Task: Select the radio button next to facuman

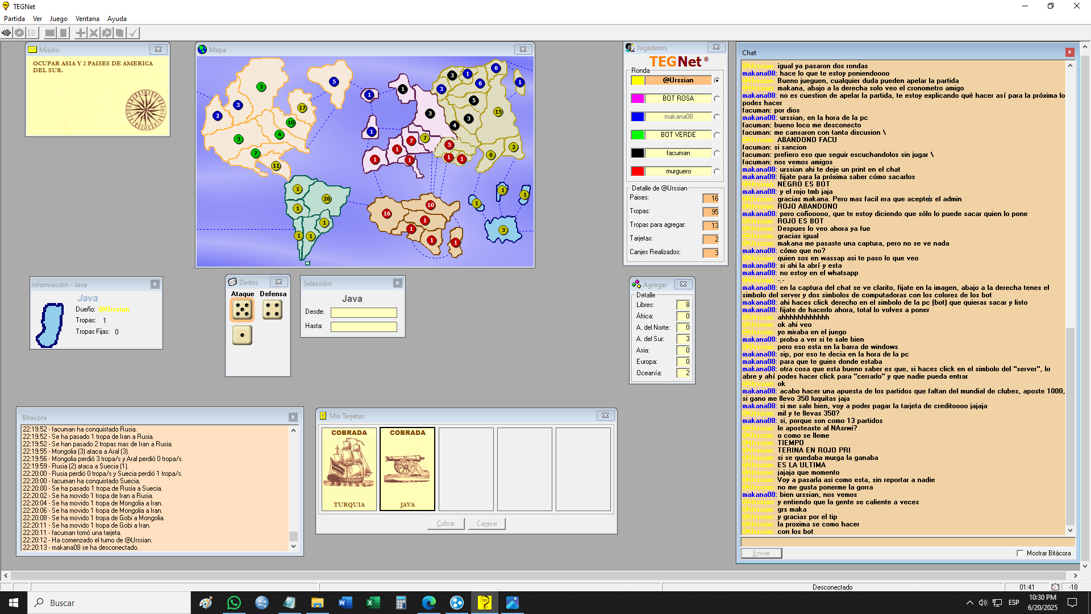Action: pos(717,153)
